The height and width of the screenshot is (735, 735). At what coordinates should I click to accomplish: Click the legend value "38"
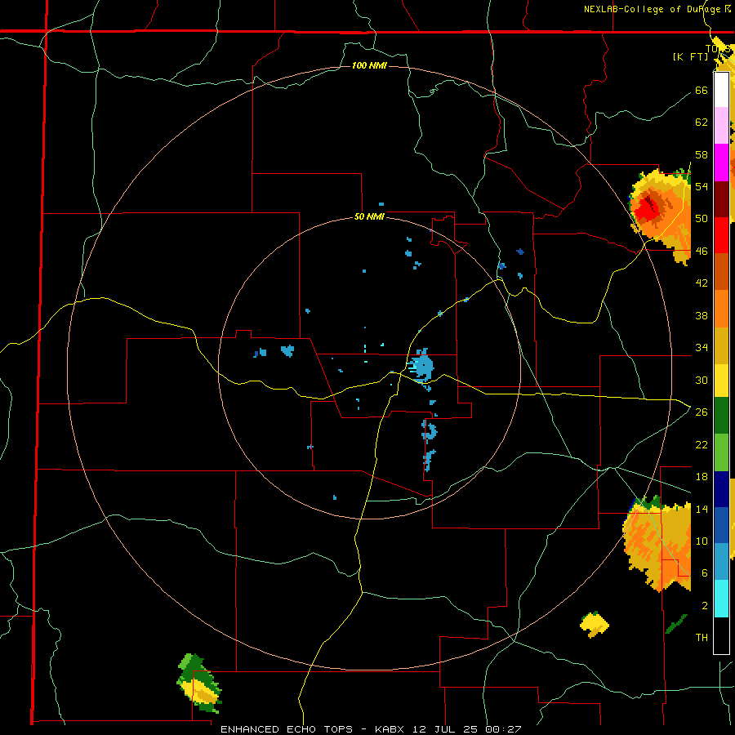702,315
